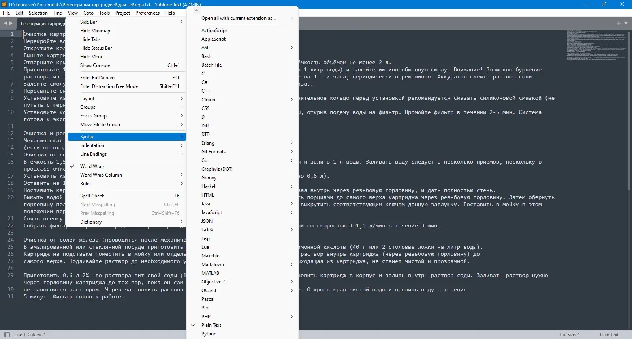The image size is (632, 339).
Task: Click the scroll-up arrow atop syntax list
Action: tap(196, 10)
